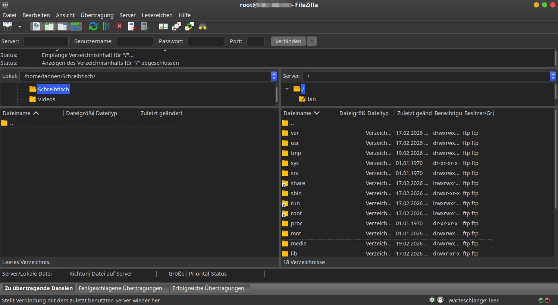Toggle the local directory tree view
The height and width of the screenshot is (305, 558).
(49, 26)
